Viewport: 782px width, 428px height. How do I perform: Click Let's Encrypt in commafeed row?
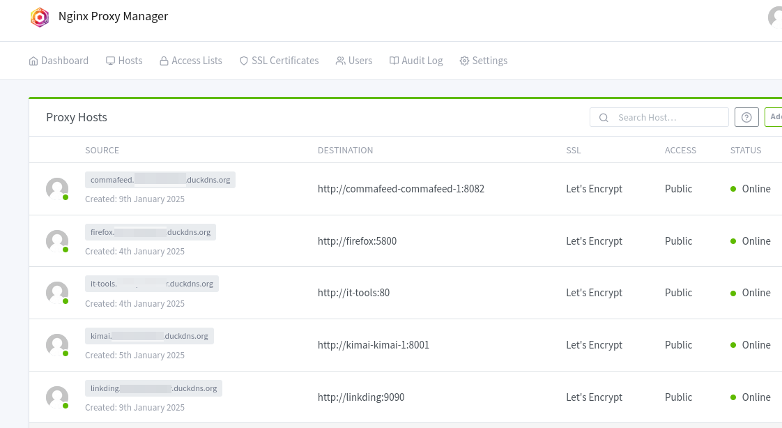[594, 189]
